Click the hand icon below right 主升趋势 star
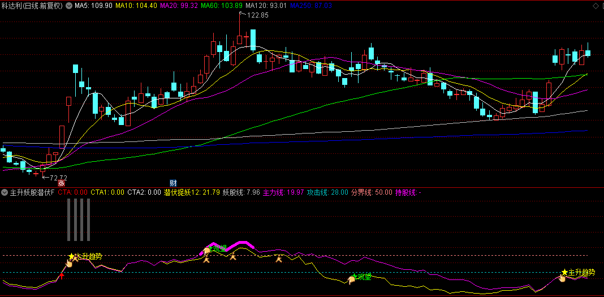 (x=562, y=278)
